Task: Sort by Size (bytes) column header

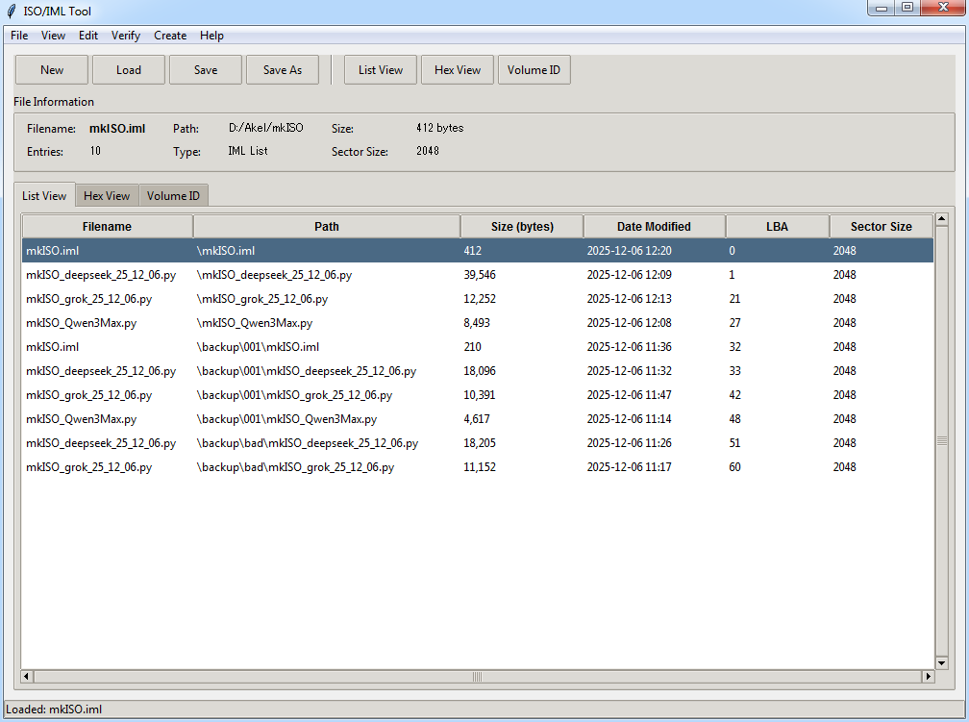Action: point(522,227)
